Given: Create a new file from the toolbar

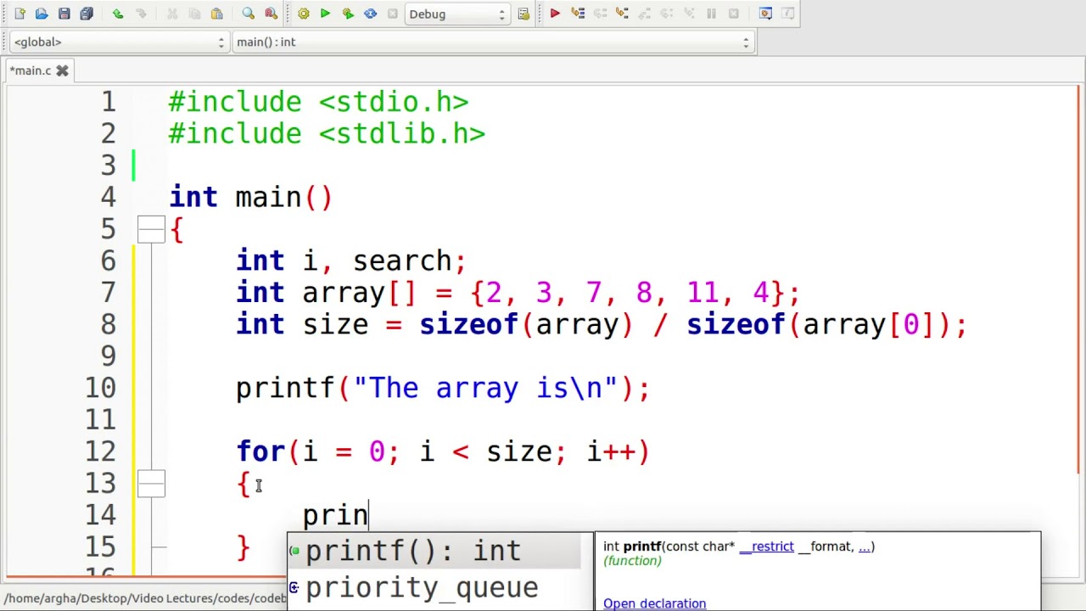Looking at the screenshot, I should click(x=20, y=14).
